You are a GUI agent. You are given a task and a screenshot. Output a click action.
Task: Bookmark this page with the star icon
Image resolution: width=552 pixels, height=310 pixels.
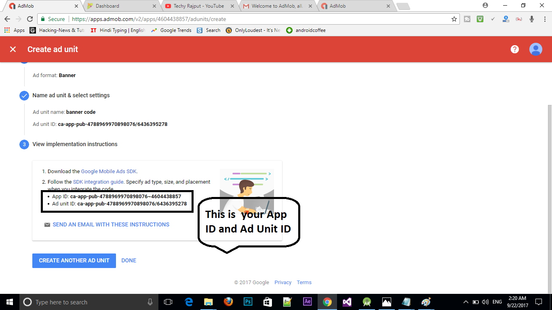point(454,19)
